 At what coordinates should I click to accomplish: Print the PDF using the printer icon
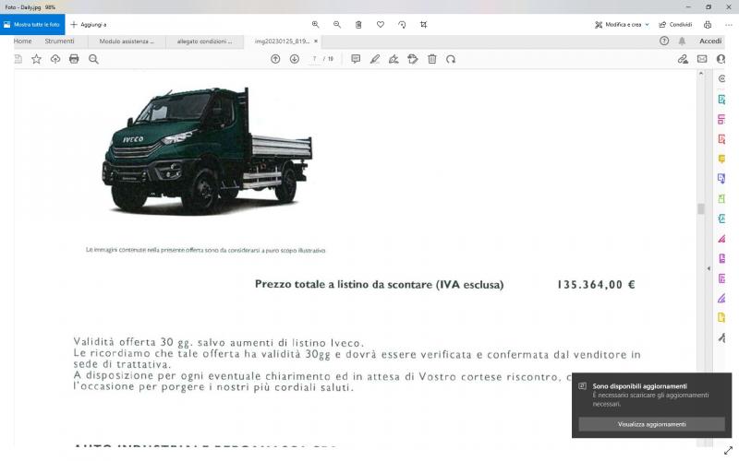(x=74, y=59)
